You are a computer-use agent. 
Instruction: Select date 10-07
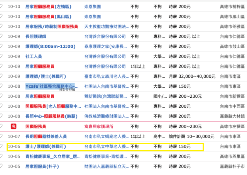click(14, 136)
